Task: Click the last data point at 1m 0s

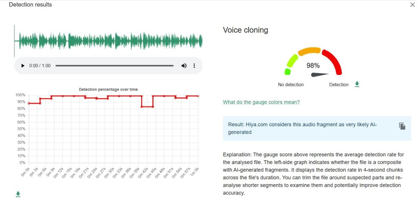Action: [198, 96]
